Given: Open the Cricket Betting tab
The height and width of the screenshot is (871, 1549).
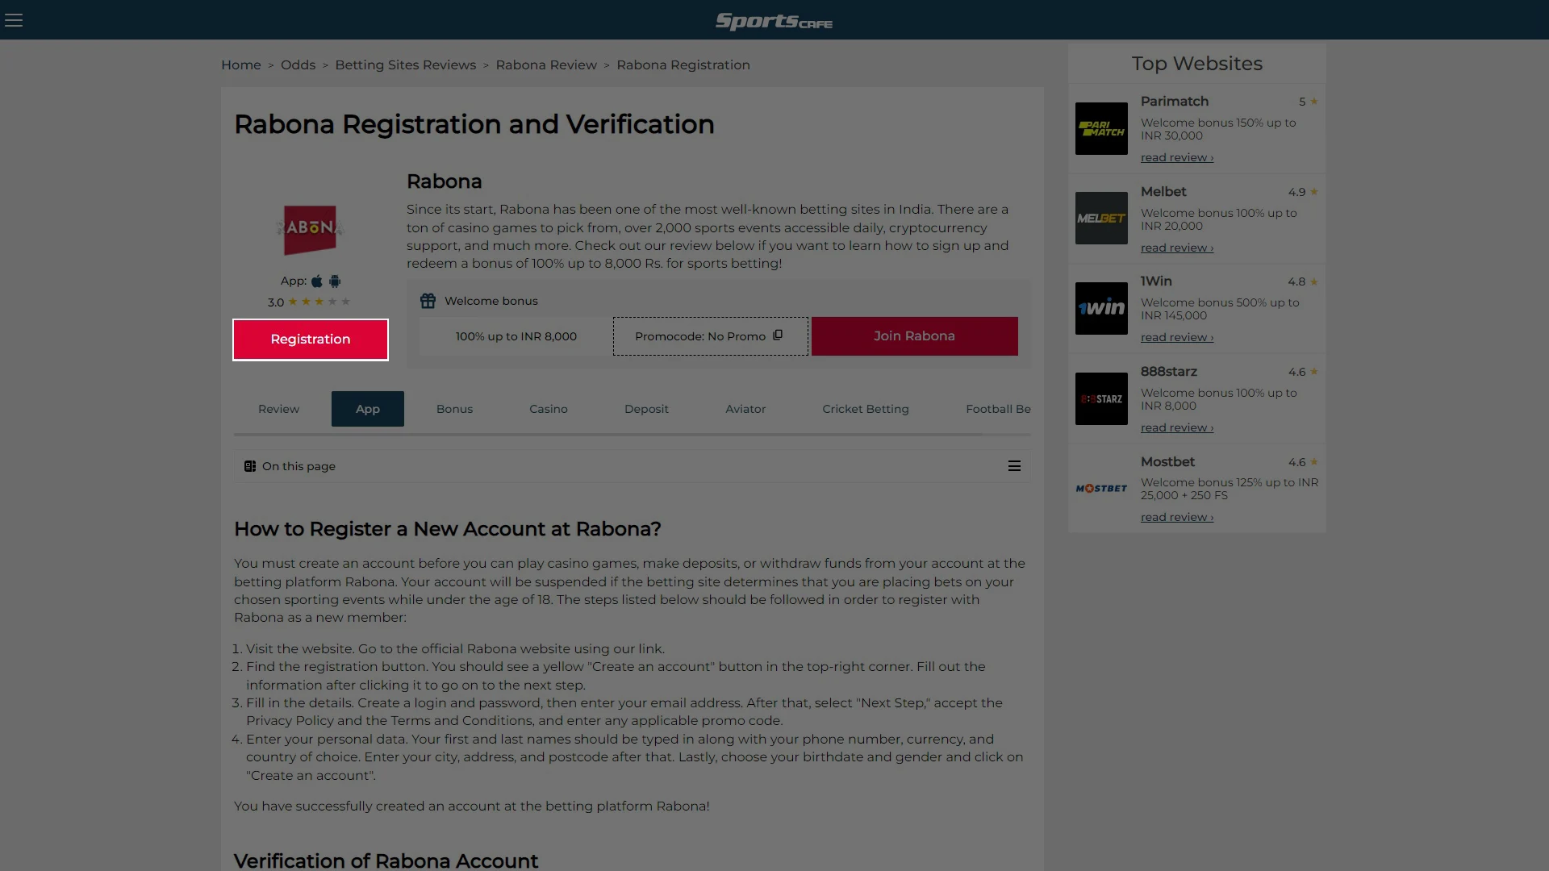Looking at the screenshot, I should (865, 408).
